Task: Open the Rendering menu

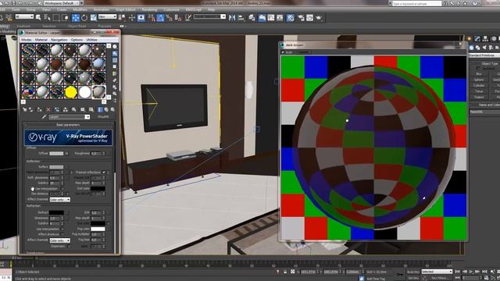Action: point(149,9)
